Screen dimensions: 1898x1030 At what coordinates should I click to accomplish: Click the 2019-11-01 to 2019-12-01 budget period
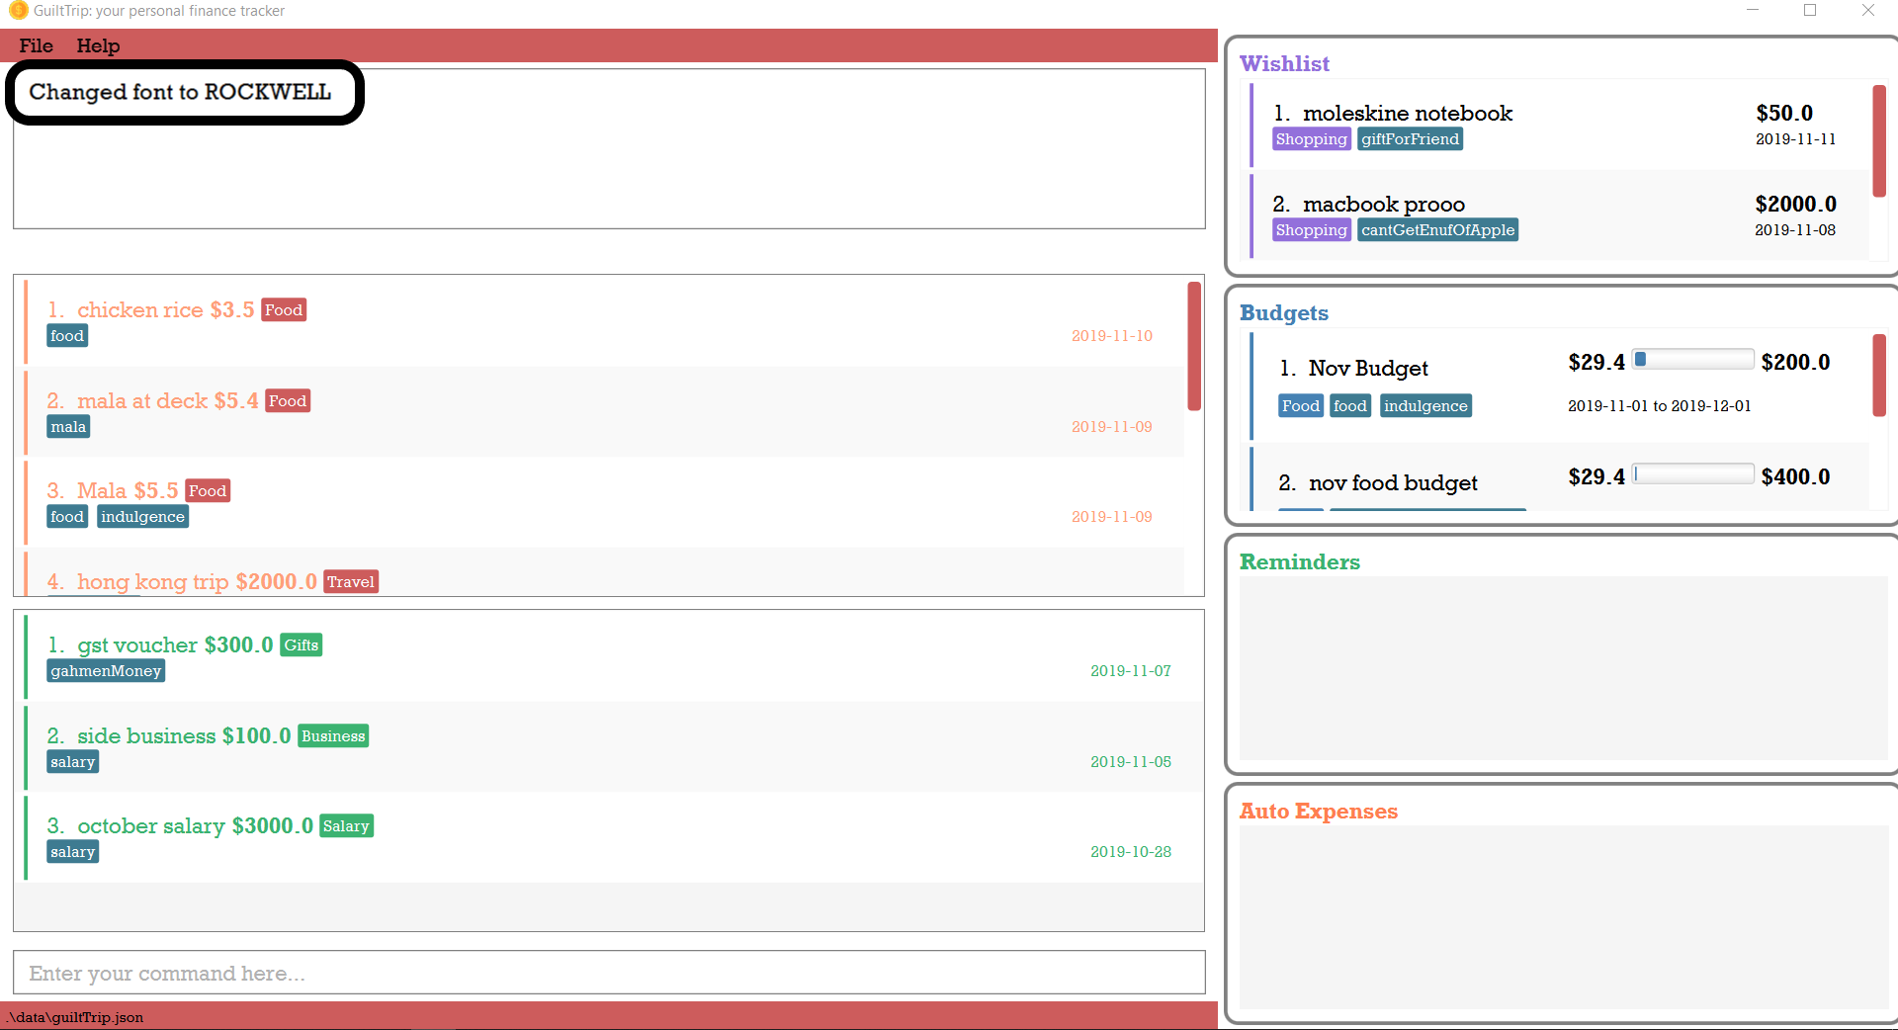[x=1659, y=406]
